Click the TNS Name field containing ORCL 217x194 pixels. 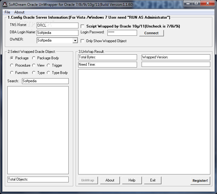pos(57,25)
